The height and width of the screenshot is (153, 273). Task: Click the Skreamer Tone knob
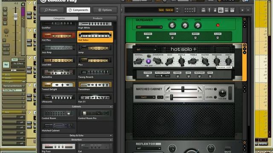tap(185, 25)
